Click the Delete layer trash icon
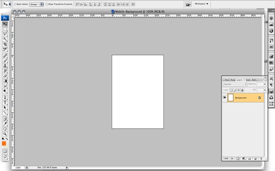The width and height of the screenshot is (275, 171). (261, 159)
